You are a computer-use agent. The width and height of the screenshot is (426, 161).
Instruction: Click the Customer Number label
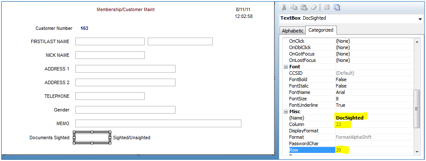tap(54, 28)
